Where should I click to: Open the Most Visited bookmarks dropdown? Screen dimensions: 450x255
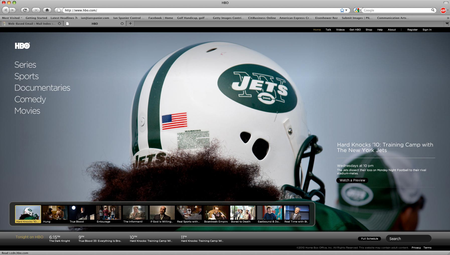(12, 18)
